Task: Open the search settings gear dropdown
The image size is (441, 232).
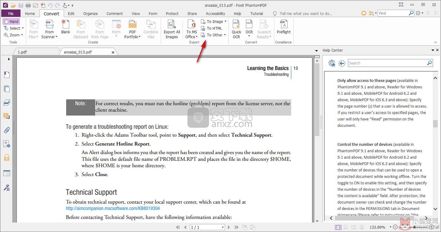Action: (420, 13)
